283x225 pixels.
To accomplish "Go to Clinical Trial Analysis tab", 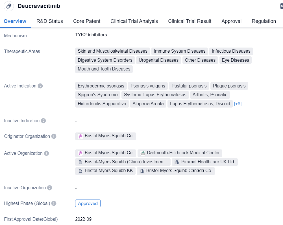I will 134,21.
